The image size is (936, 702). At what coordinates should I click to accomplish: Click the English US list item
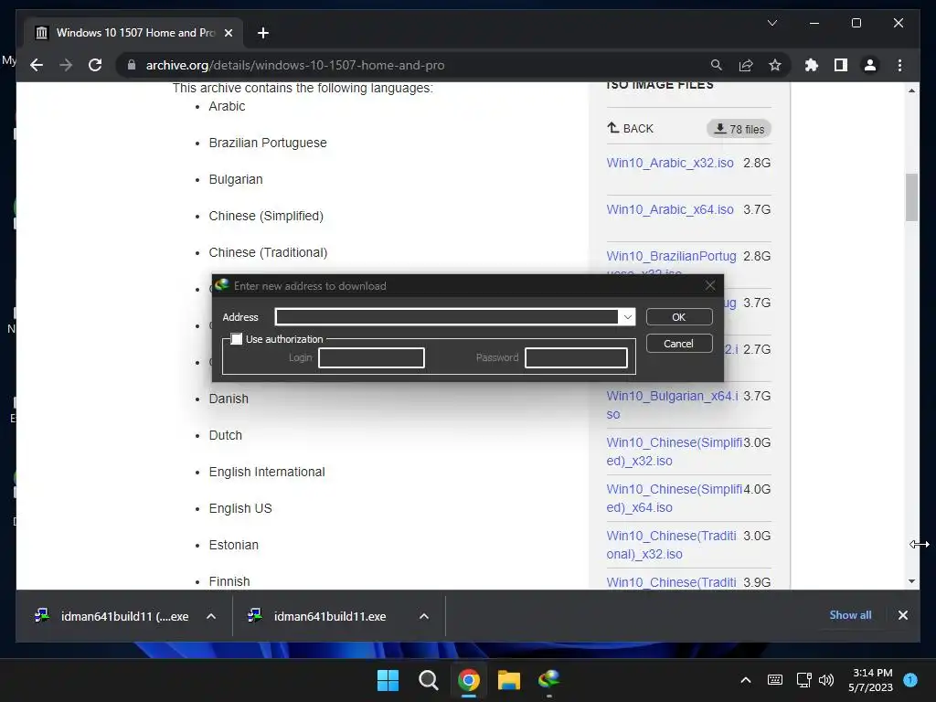(x=240, y=508)
